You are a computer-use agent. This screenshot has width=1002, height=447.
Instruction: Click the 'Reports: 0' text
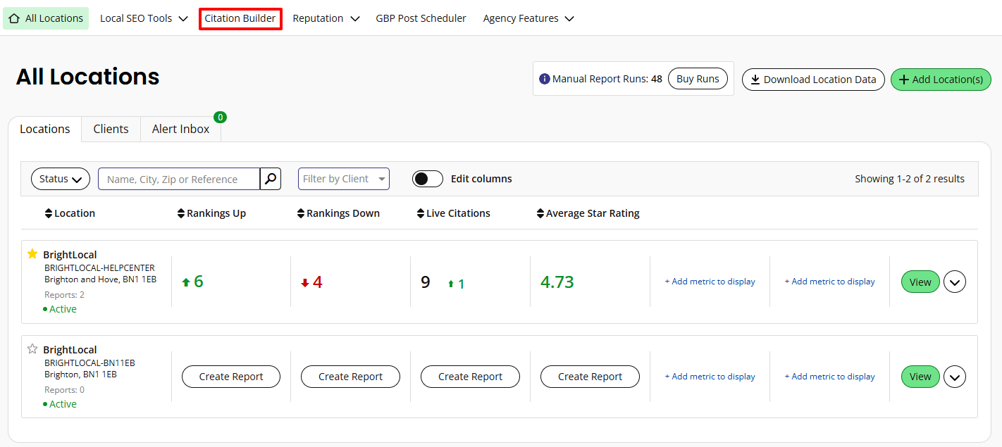point(64,390)
